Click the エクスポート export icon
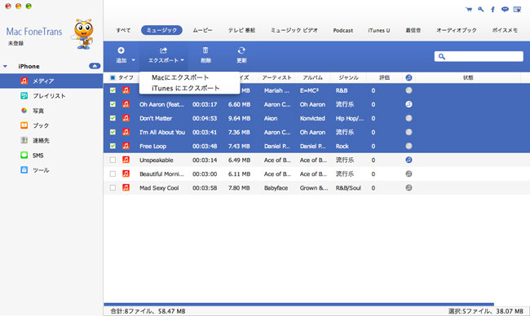 tap(163, 50)
